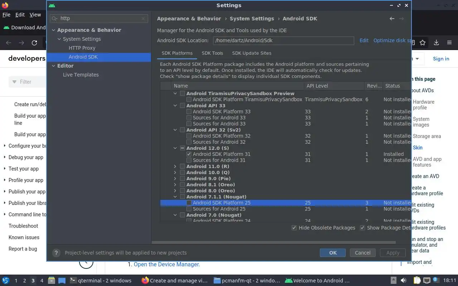The height and width of the screenshot is (286, 458).
Task: Collapse Android 12.0 (S) group
Action: (175, 148)
